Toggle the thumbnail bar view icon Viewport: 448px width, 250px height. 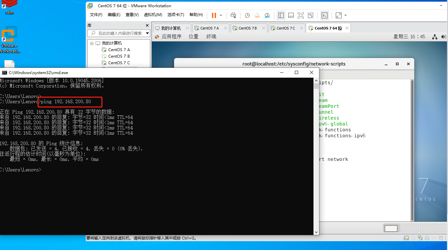click(x=291, y=15)
